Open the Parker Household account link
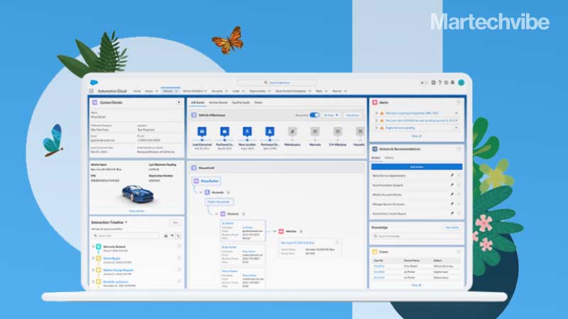This screenshot has height=319, width=568. (x=219, y=202)
